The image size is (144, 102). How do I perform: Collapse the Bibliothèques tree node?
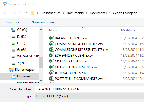coord(6,70)
